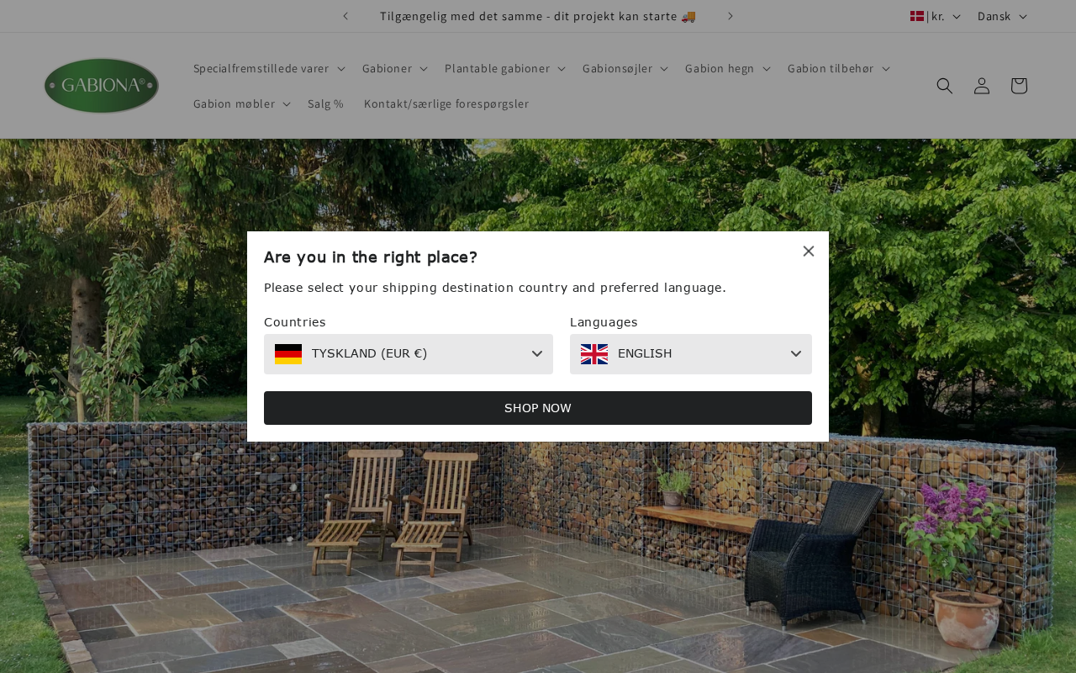Viewport: 1076px width, 673px height.
Task: Go to the Salg % link
Action: (325, 103)
